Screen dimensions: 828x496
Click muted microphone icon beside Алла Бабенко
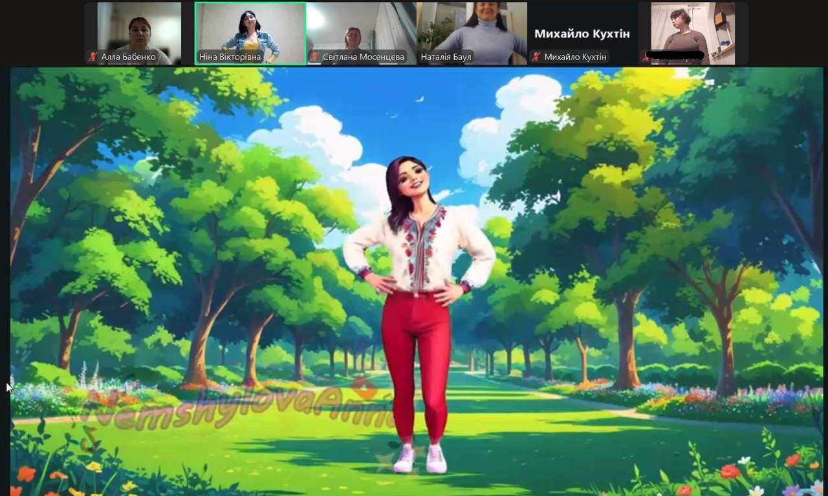click(93, 57)
